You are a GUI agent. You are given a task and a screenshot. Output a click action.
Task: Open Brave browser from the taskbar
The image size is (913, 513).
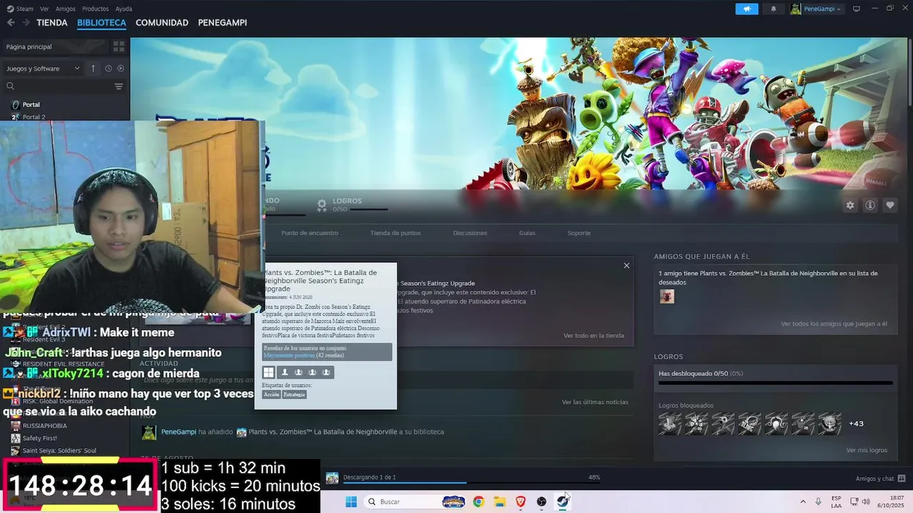[520, 502]
